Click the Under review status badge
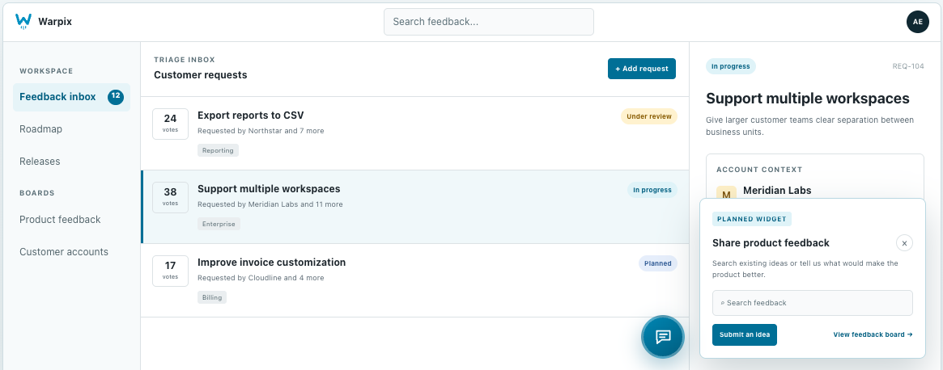The image size is (943, 370). 649,116
